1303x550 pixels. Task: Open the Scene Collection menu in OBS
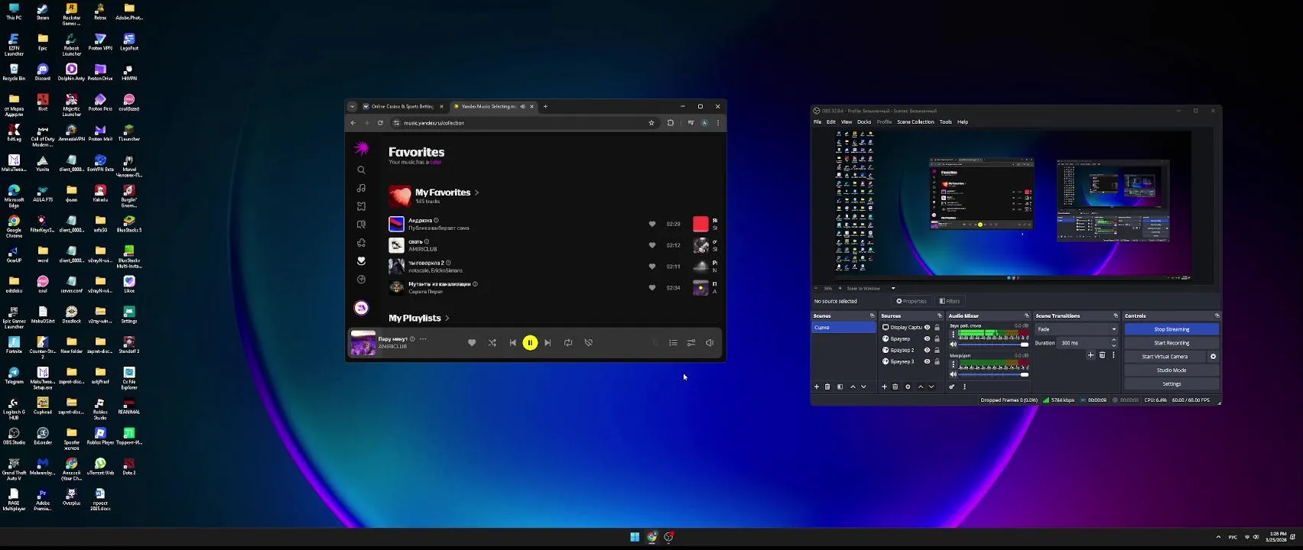tap(915, 121)
